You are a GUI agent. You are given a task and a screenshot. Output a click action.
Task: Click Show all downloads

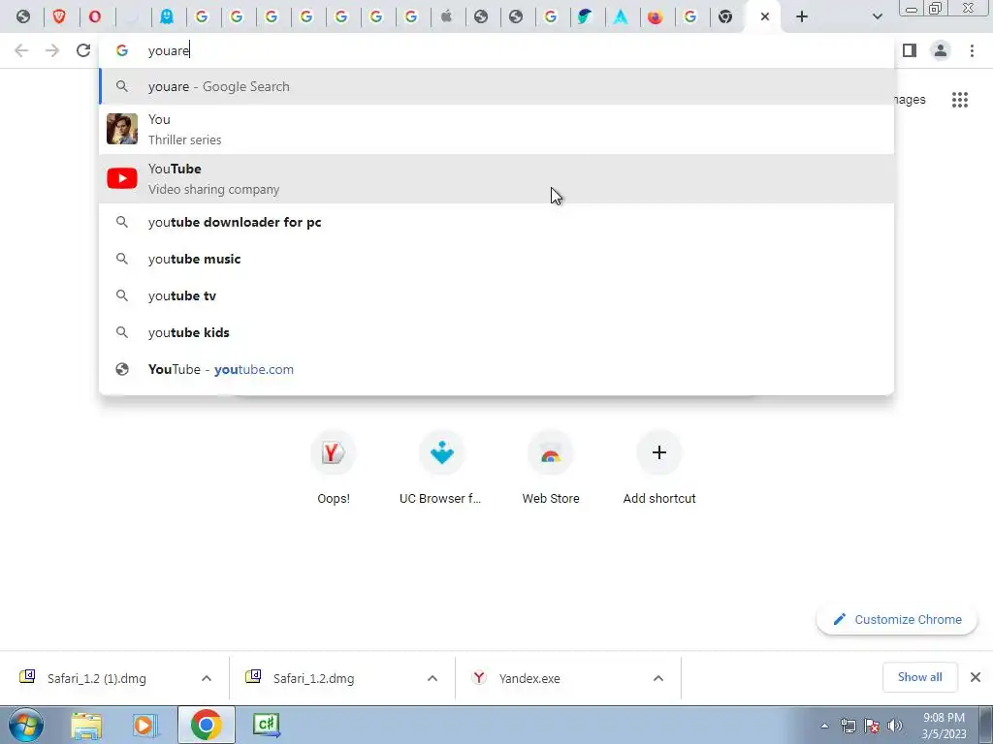[919, 677]
